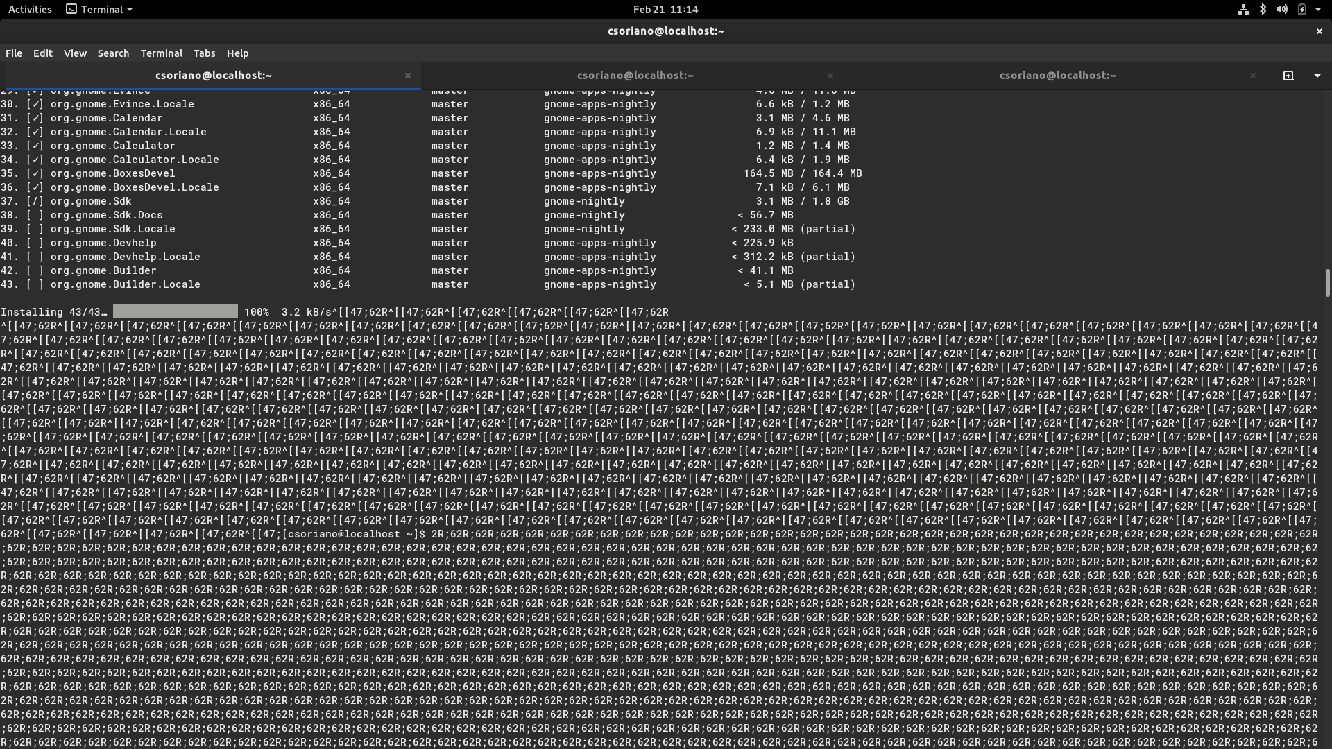The width and height of the screenshot is (1332, 749).
Task: Open the Help menu
Action: pyautogui.click(x=237, y=53)
